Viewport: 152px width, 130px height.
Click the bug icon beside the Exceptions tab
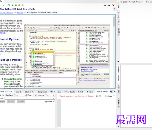pyautogui.click(x=51, y=92)
